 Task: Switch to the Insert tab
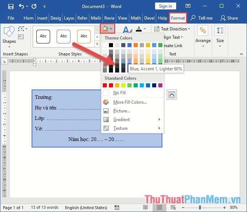42,18
